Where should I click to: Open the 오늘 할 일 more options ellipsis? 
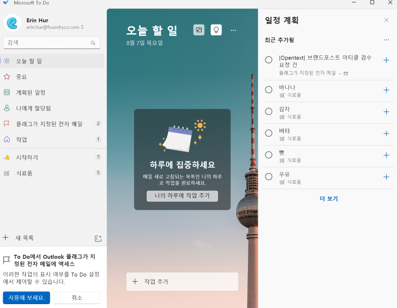click(233, 30)
